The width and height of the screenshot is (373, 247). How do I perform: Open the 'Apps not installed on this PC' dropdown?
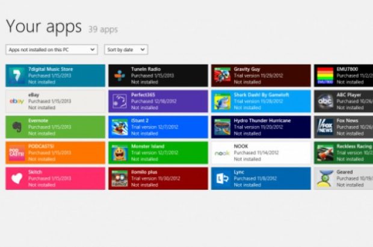[x=51, y=49]
